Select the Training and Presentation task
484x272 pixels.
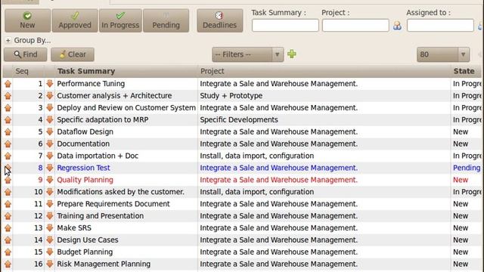[x=101, y=216]
